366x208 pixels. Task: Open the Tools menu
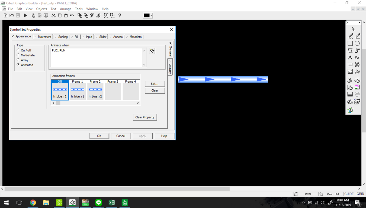79,9
